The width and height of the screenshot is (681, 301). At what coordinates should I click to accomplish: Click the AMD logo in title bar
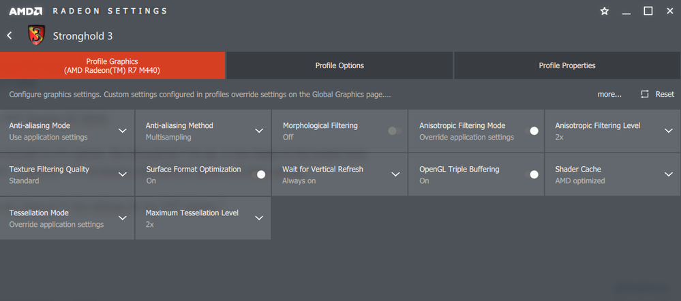point(26,12)
